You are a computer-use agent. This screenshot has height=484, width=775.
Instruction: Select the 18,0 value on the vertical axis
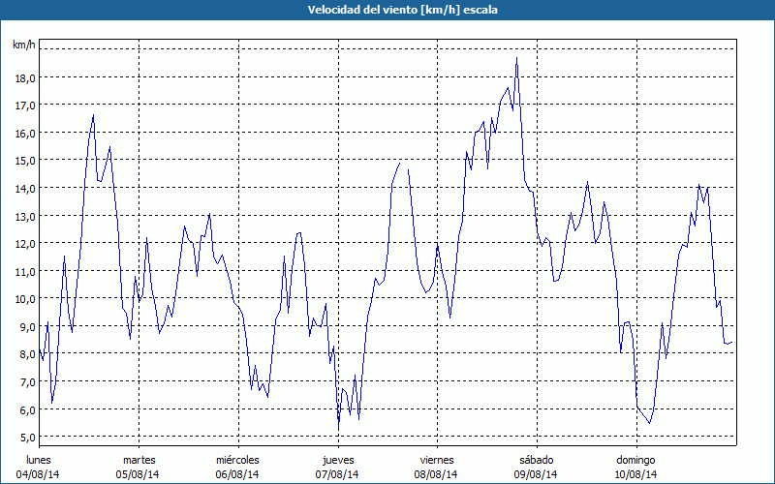(24, 77)
